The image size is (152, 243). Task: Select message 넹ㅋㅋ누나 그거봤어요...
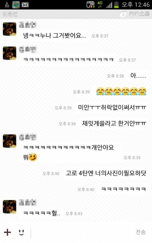pyautogui.click(x=54, y=35)
